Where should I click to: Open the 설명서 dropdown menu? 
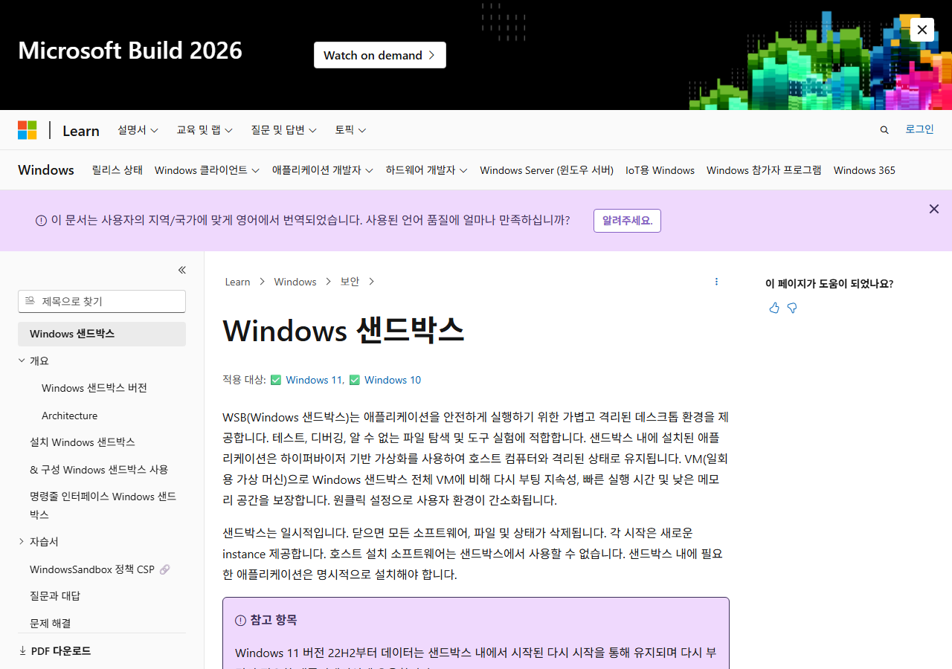point(138,130)
